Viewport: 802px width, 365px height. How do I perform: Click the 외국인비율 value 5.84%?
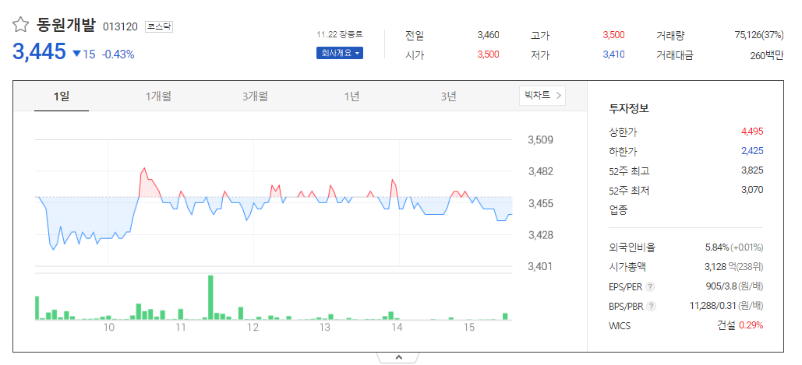716,247
